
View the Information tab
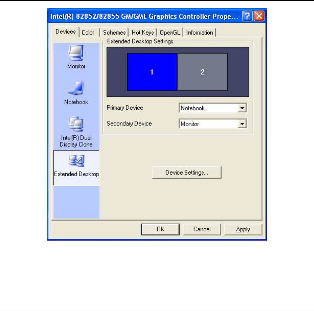[199, 32]
